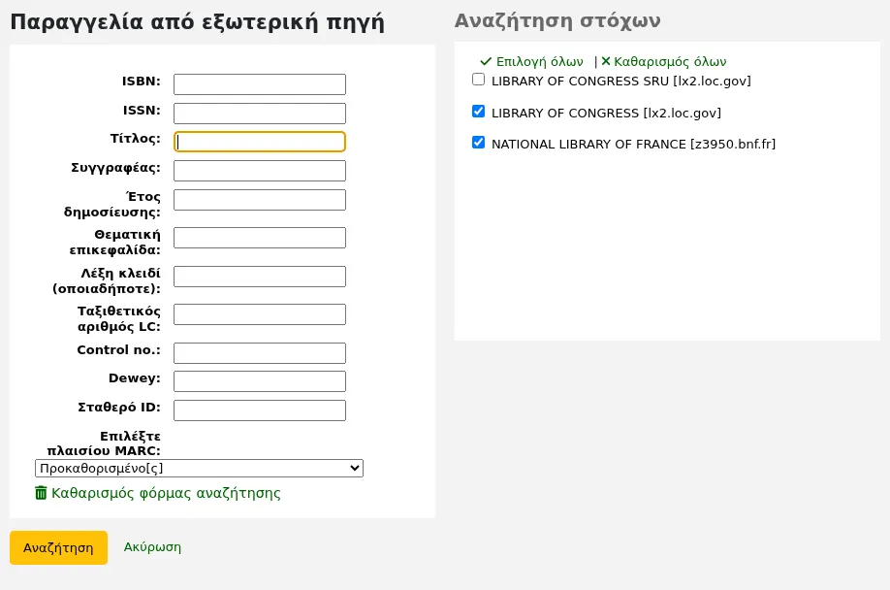890x590 pixels.
Task: Enable LIBRARY OF CONGRESS SRU target checkbox
Action: [479, 80]
